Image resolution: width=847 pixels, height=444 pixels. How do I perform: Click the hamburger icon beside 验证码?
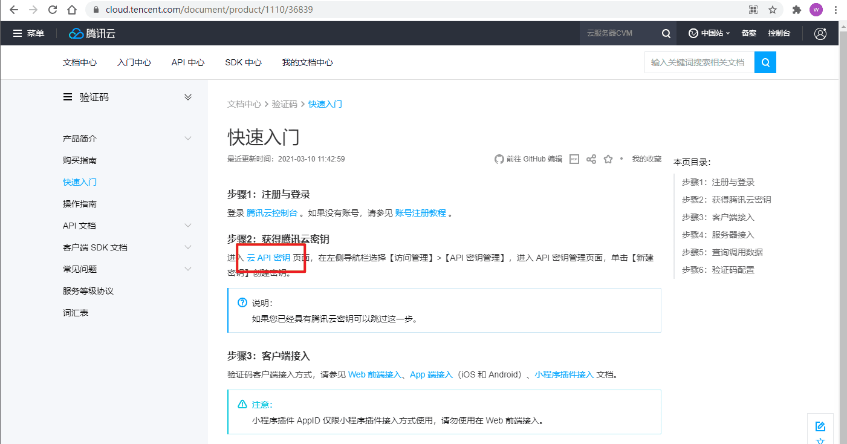[x=68, y=97]
